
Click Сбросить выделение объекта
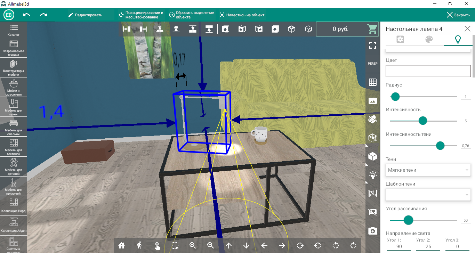tap(191, 15)
